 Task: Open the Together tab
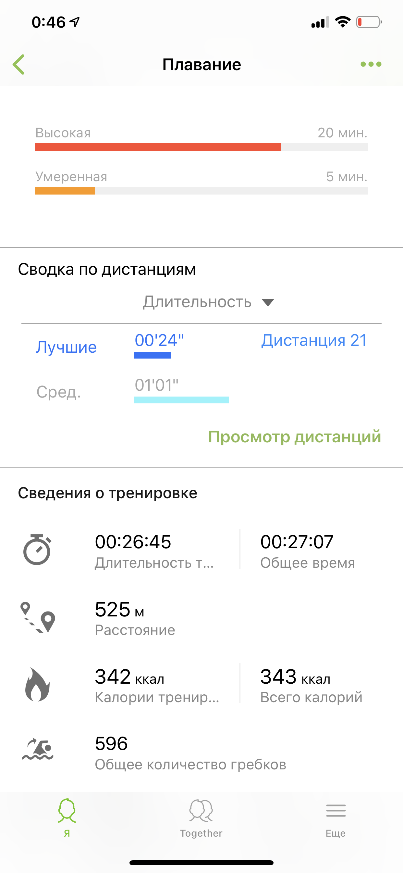point(201,817)
